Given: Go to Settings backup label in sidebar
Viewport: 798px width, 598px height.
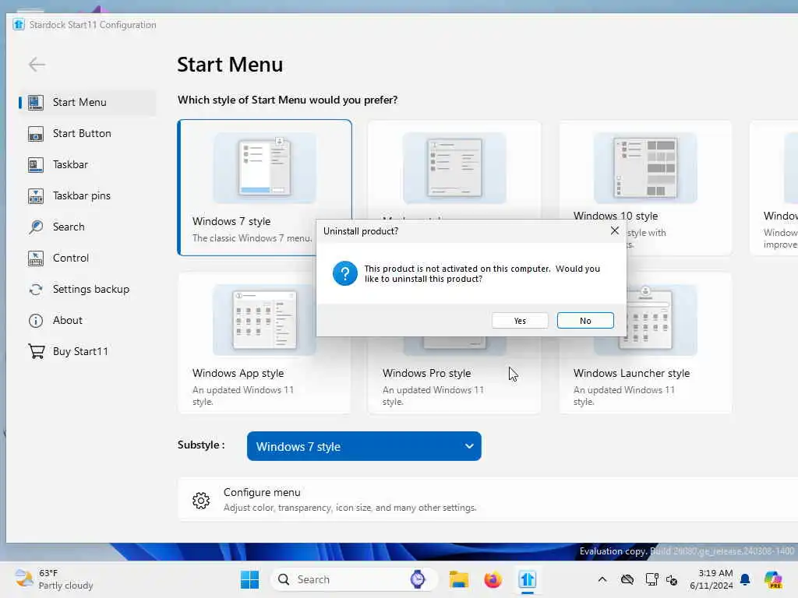Looking at the screenshot, I should tap(91, 290).
